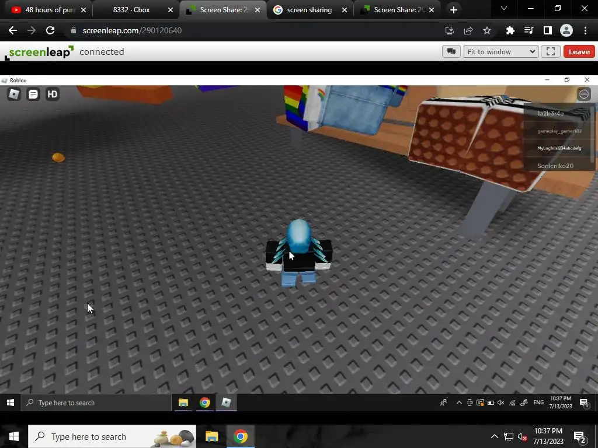
Task: Close the active Screen Share tab
Action: [x=258, y=10]
